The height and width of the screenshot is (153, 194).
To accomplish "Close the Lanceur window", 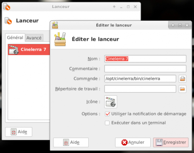I will 135,7.
